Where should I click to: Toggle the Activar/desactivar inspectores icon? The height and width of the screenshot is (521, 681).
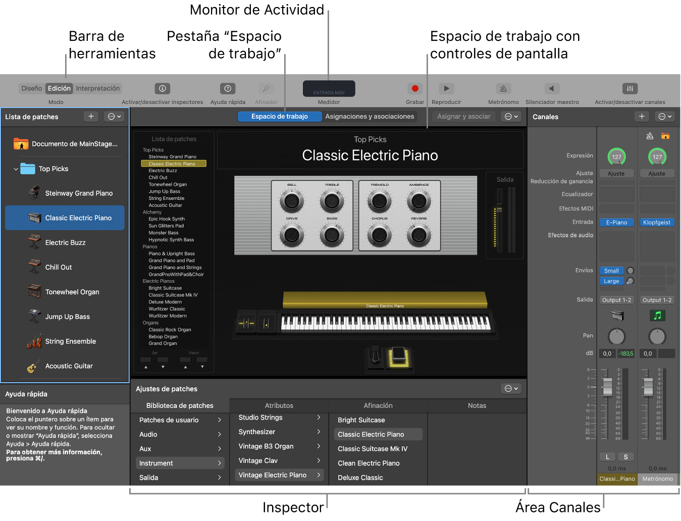click(162, 88)
